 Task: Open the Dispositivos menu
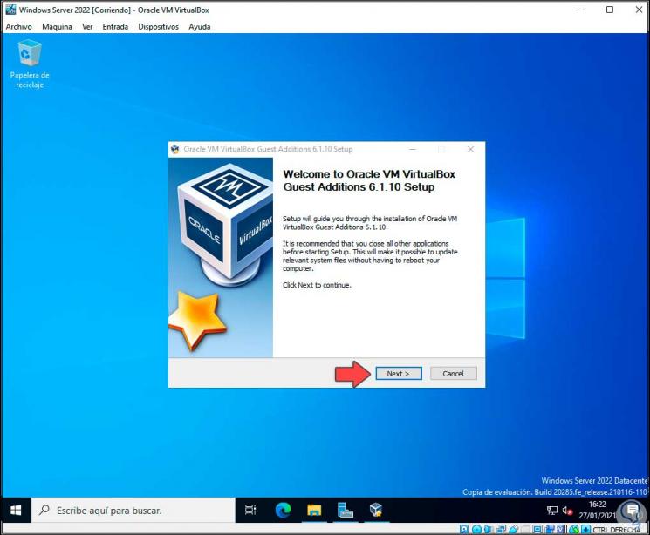click(x=158, y=26)
